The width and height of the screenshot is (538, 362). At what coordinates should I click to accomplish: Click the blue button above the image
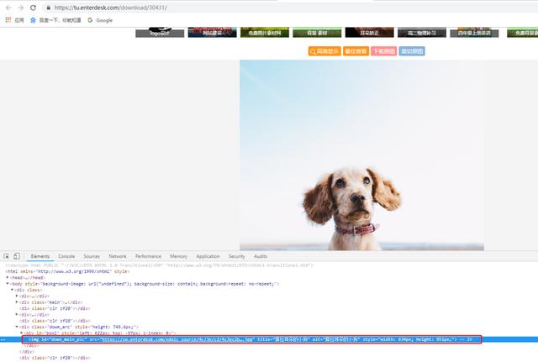coord(412,51)
